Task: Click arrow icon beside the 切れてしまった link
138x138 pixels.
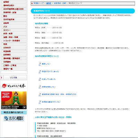Action: coord(40,72)
